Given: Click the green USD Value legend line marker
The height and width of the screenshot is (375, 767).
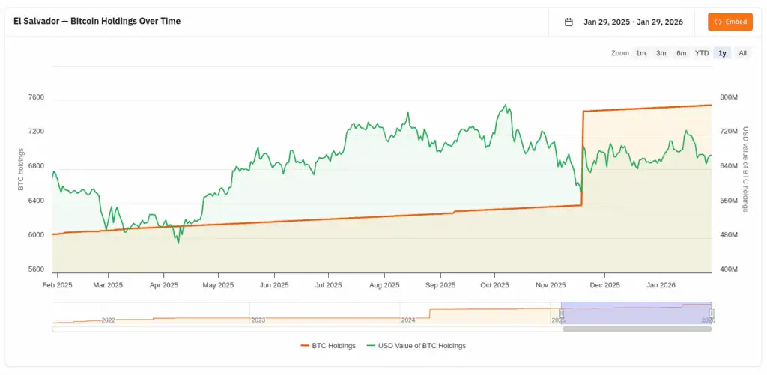Looking at the screenshot, I should (371, 346).
